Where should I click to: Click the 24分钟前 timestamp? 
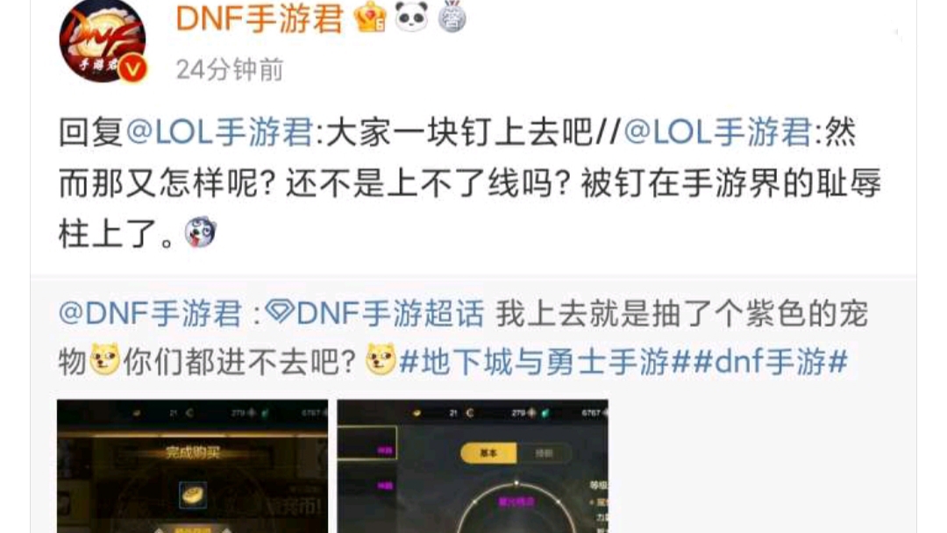click(x=230, y=69)
